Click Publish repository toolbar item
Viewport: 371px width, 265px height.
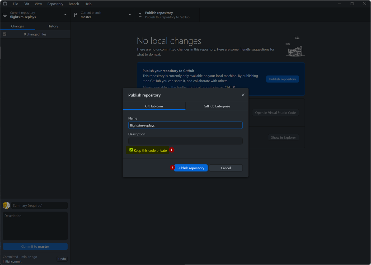click(167, 15)
